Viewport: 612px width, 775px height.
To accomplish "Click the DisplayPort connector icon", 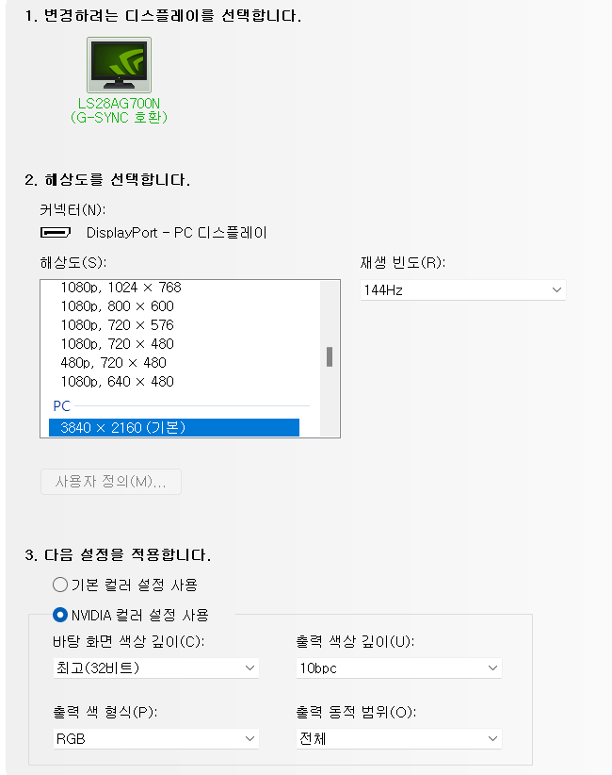I will (x=55, y=232).
